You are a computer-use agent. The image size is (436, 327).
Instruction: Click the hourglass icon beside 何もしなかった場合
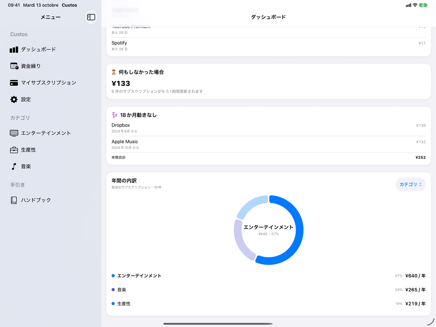point(114,72)
